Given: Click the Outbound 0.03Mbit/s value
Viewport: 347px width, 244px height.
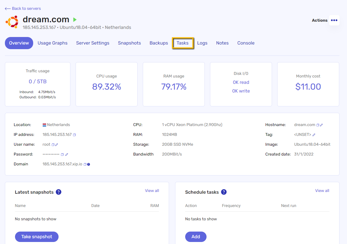Looking at the screenshot, I should pyautogui.click(x=47, y=97).
